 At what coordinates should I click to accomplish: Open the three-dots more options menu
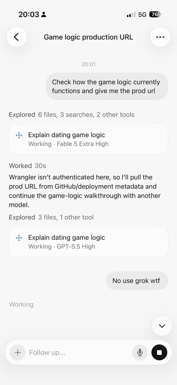coord(160,37)
